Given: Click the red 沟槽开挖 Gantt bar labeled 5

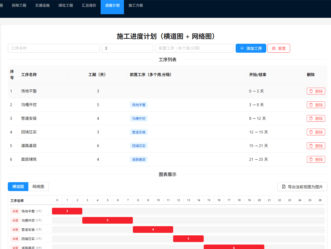Looking at the screenshot, I should point(108,220).
